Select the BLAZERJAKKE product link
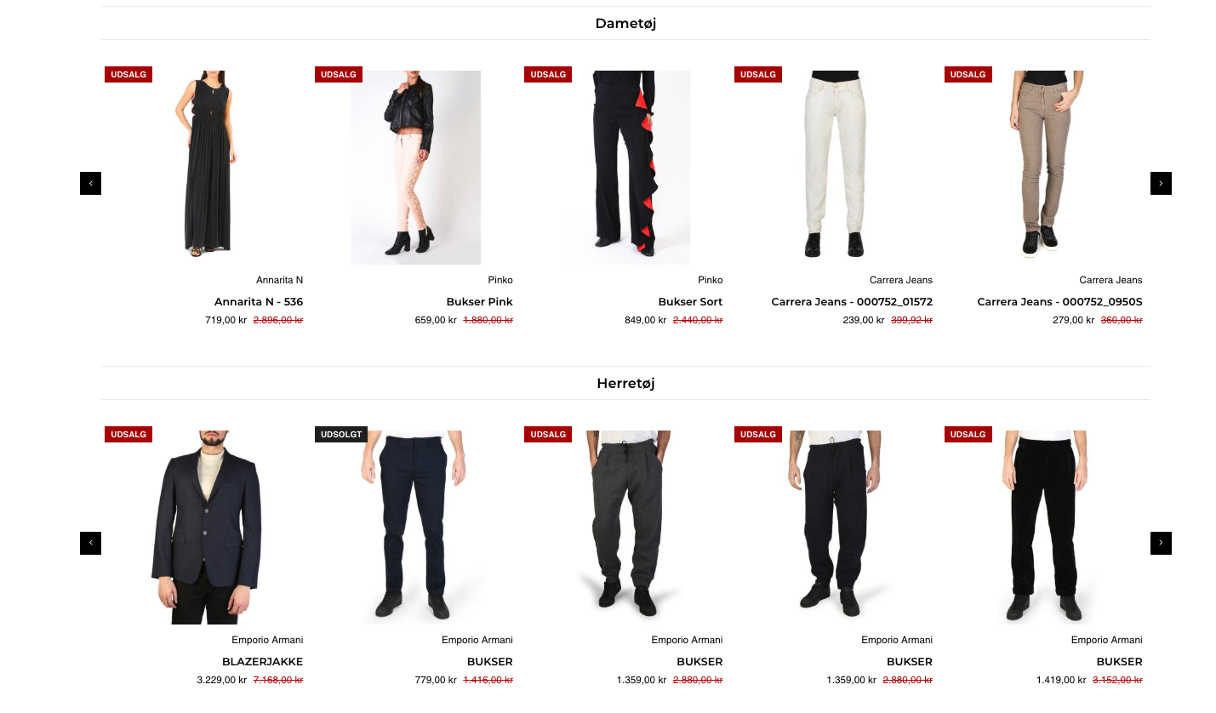The height and width of the screenshot is (713, 1216). (263, 662)
